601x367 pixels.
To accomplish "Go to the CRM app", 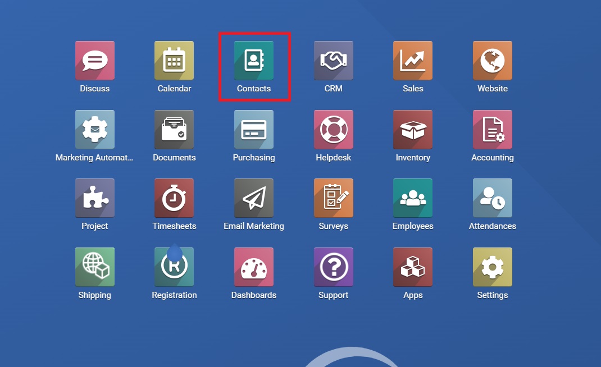I will coord(334,61).
